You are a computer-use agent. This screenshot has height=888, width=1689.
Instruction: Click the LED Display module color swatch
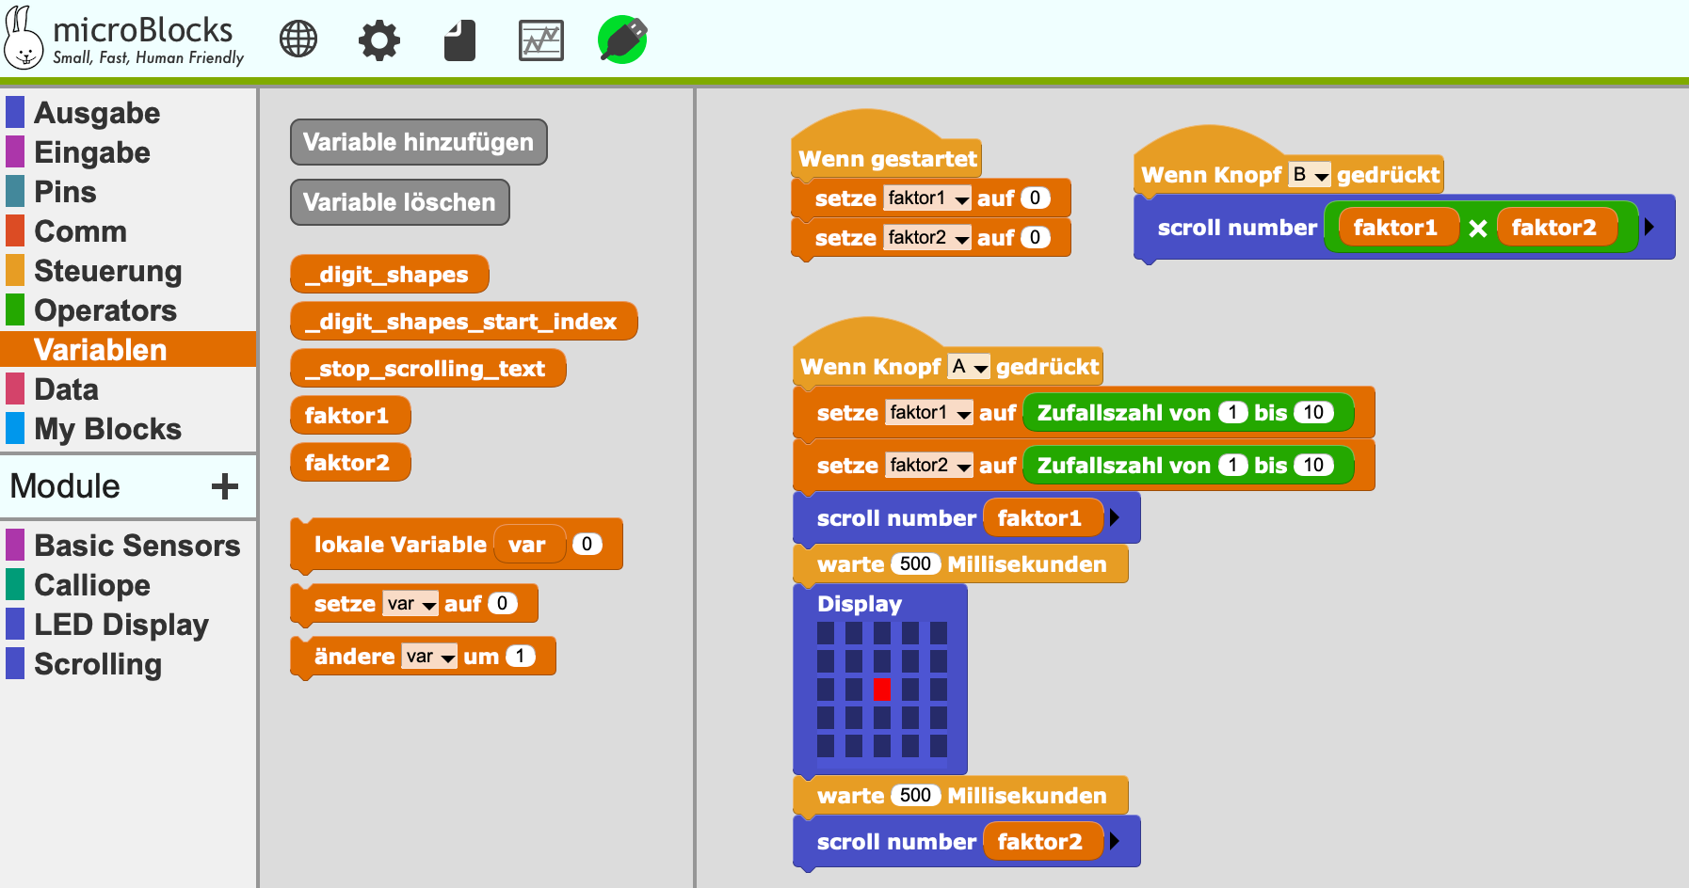(x=15, y=624)
